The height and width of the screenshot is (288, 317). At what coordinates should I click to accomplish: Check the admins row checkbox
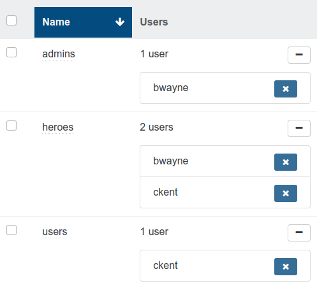pos(11,52)
